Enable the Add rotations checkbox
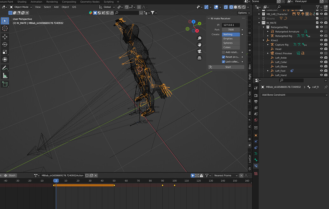The width and height of the screenshot is (329, 209). [x=223, y=52]
